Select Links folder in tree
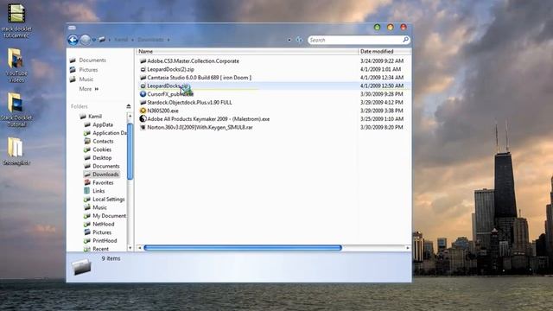 [x=99, y=191]
